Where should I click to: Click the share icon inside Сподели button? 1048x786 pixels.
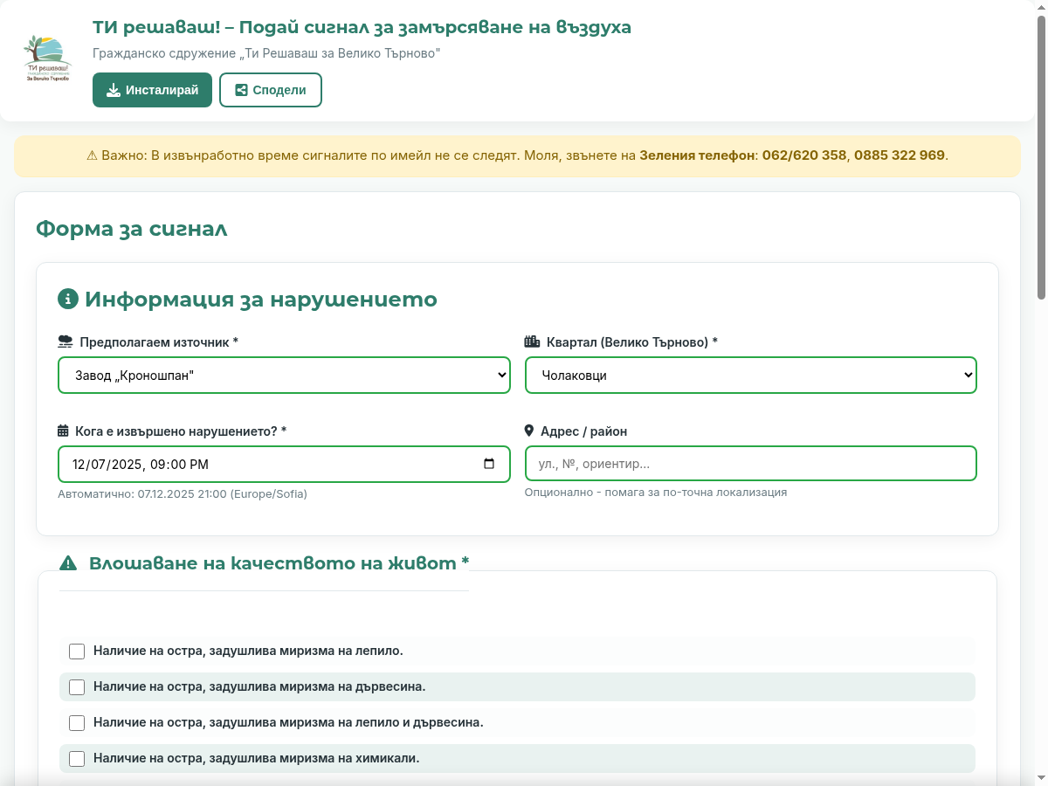pos(242,89)
